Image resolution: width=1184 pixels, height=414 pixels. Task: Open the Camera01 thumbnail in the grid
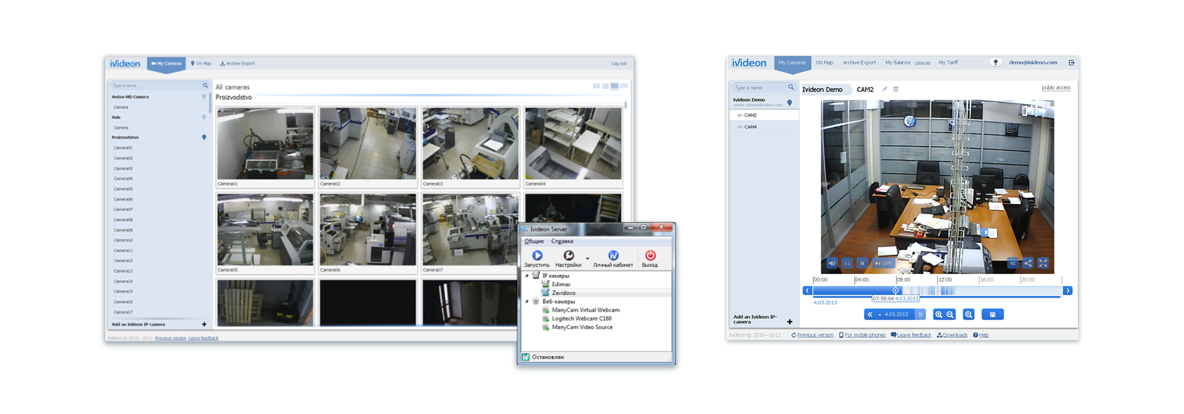coord(265,144)
